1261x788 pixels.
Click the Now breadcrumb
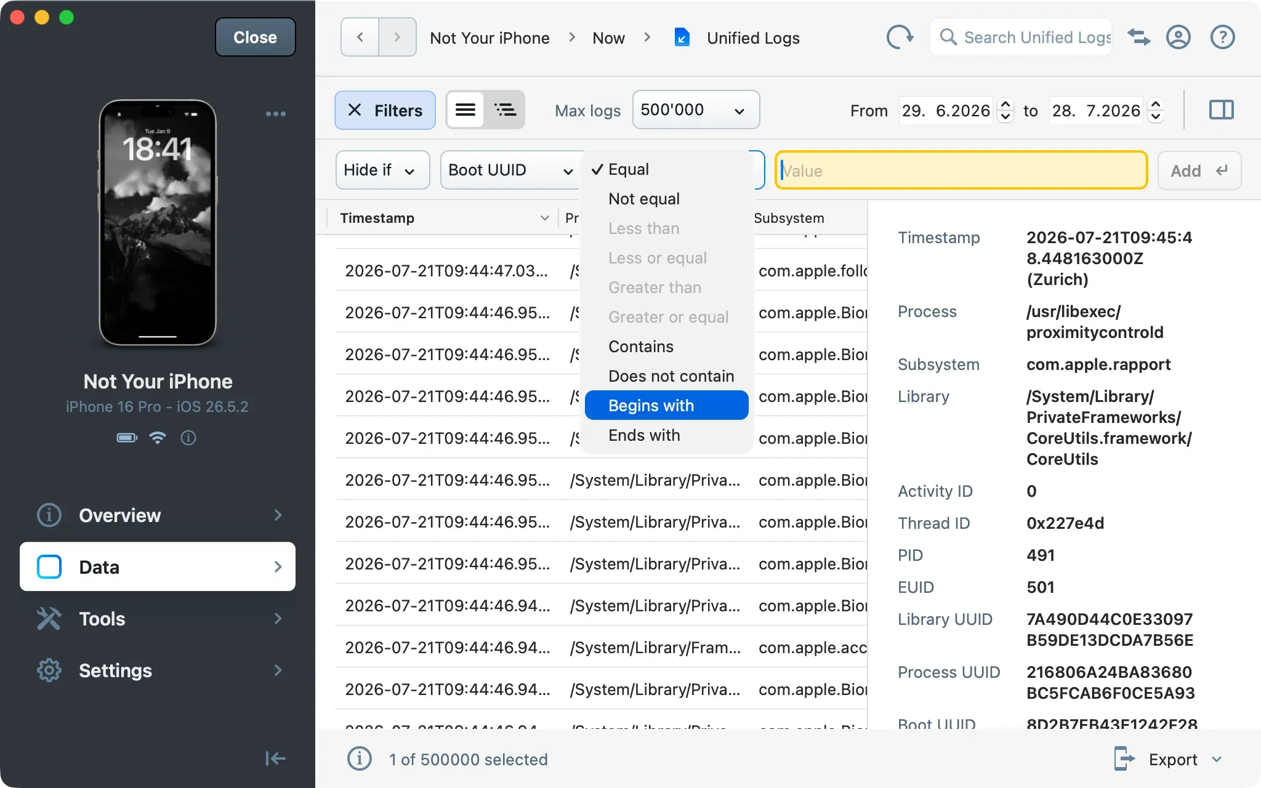click(608, 38)
